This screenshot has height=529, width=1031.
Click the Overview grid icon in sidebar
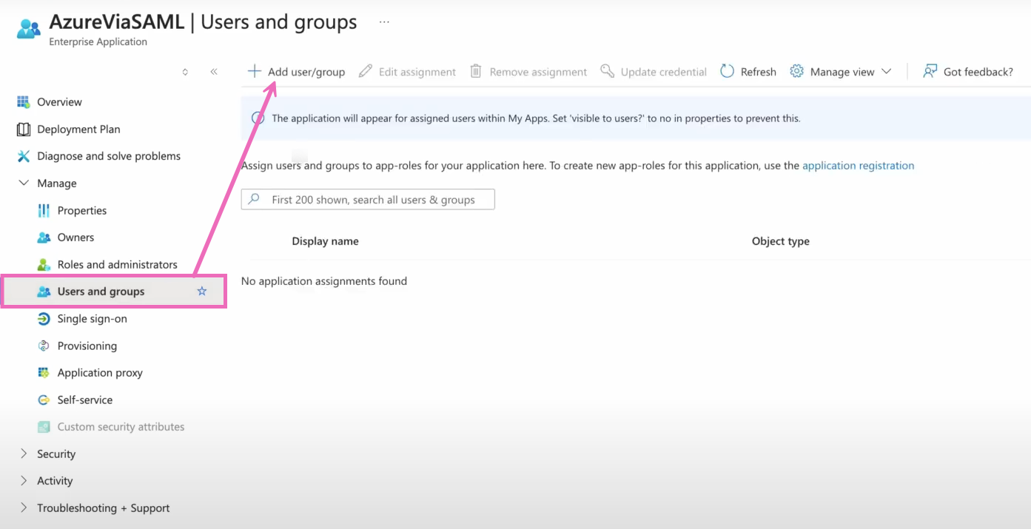23,101
